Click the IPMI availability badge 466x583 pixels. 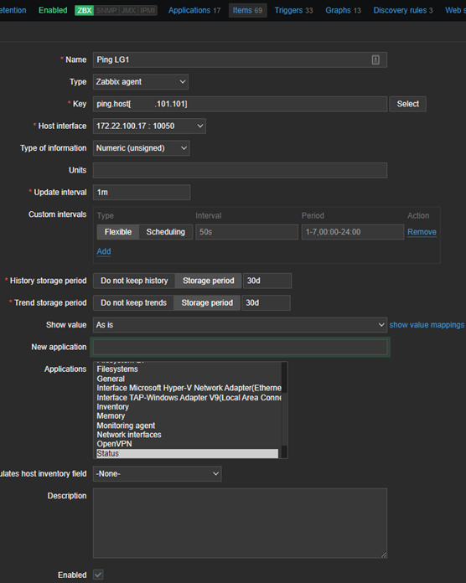(x=148, y=10)
